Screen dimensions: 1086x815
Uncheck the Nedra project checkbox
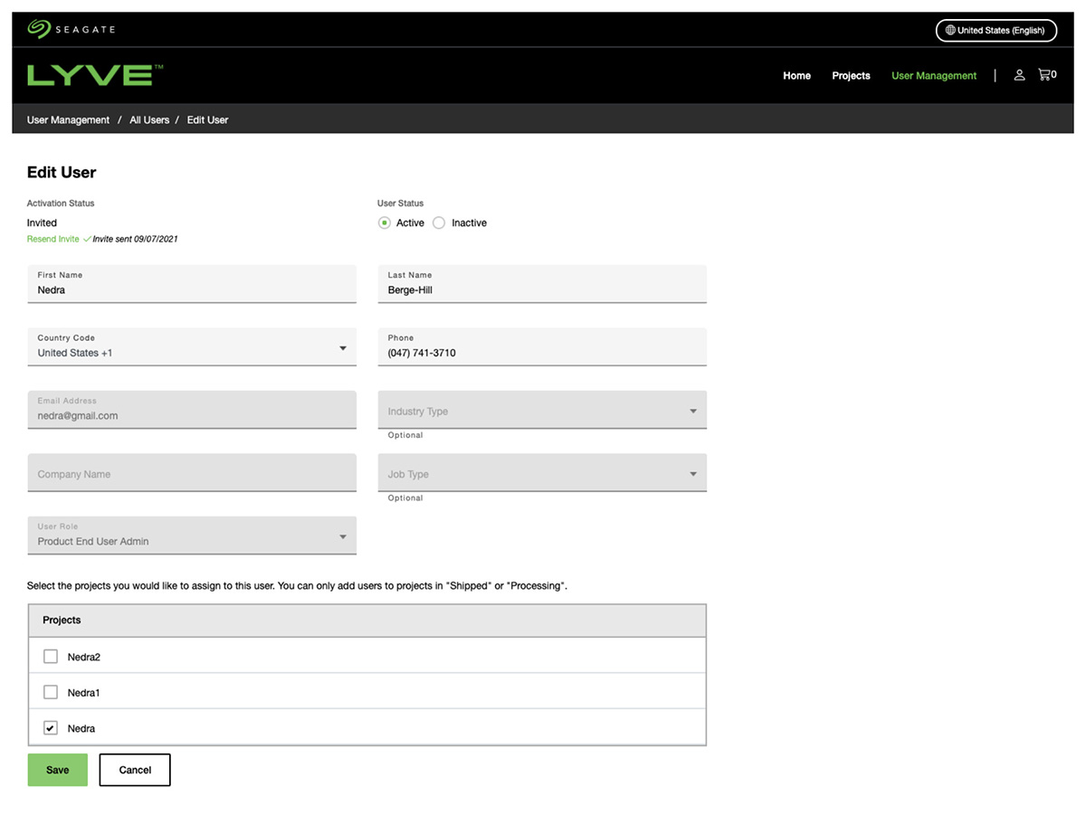pyautogui.click(x=50, y=727)
